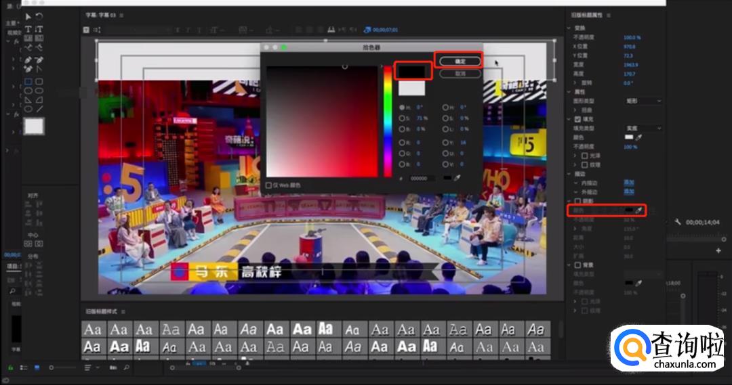Toggle the shadow checkbox
The image size is (732, 385).
coord(577,201)
